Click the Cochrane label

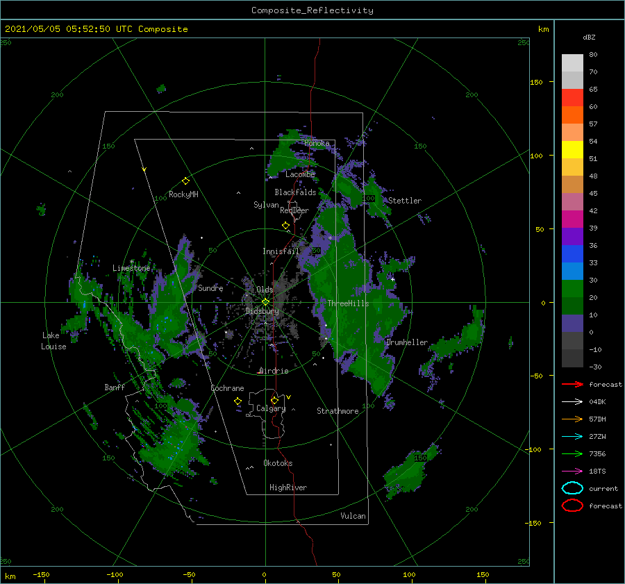coord(227,388)
